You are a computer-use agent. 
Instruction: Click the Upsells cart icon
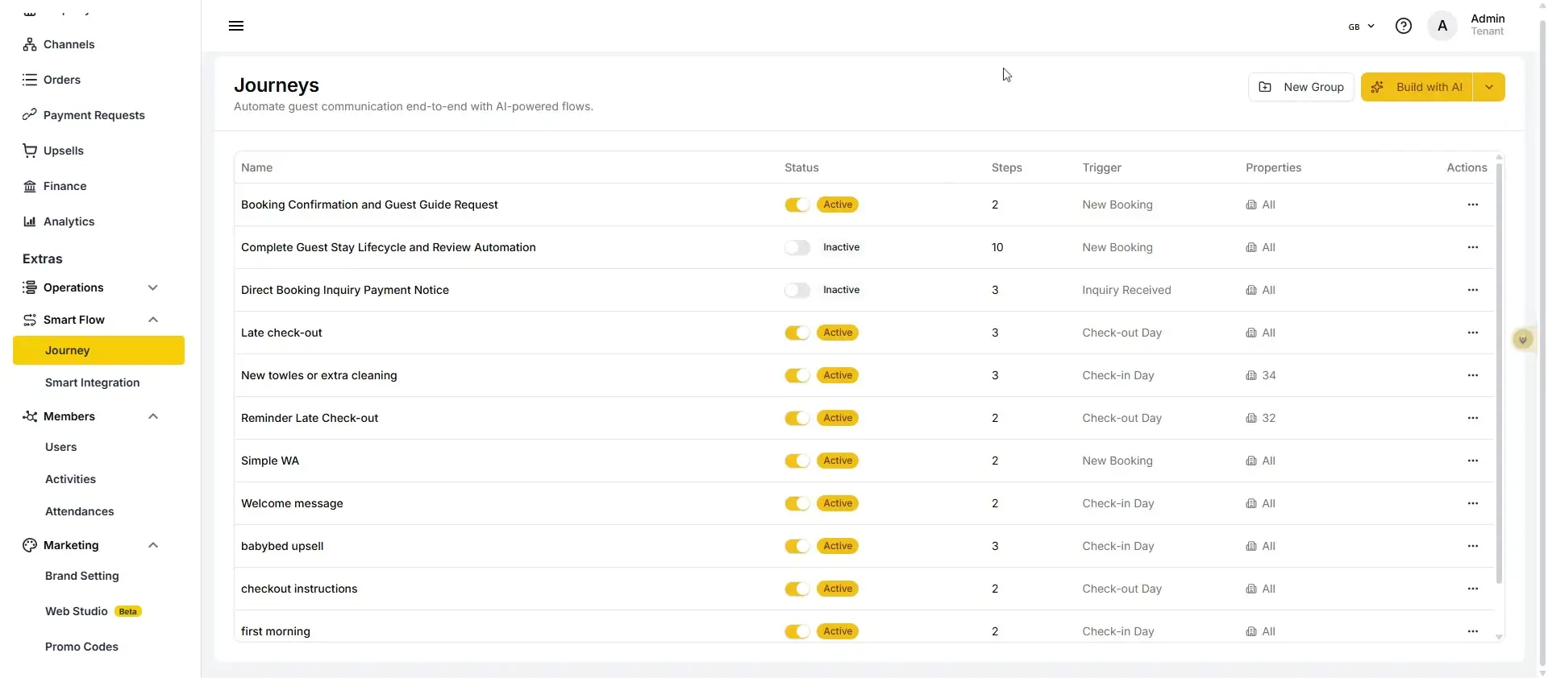tap(30, 151)
